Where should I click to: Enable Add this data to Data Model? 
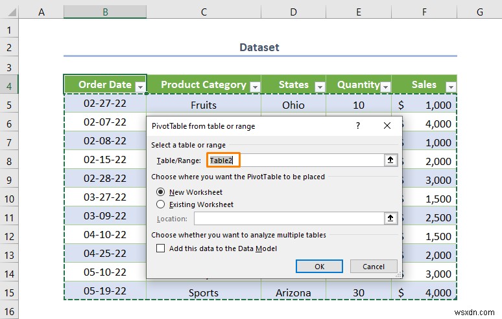click(161, 248)
